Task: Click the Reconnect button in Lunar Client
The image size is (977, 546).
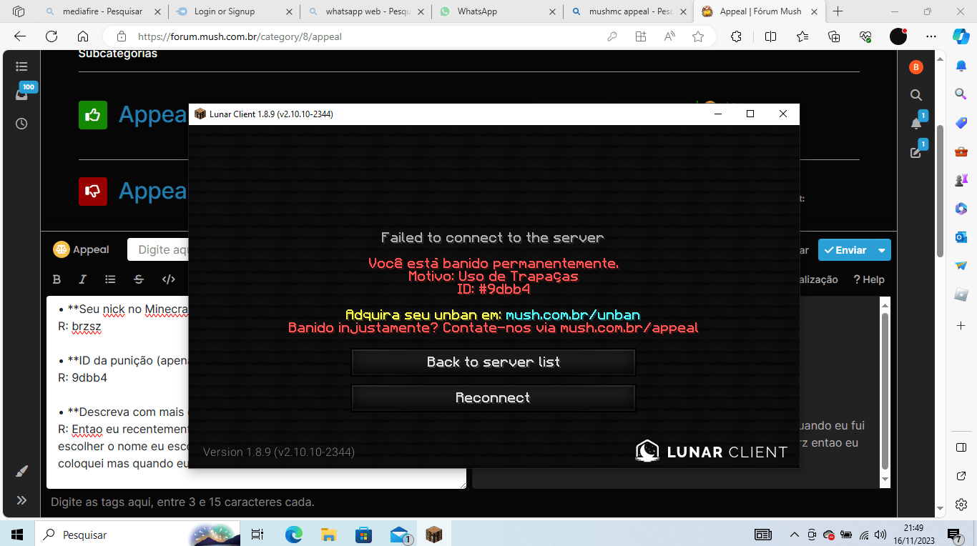Action: click(x=494, y=398)
